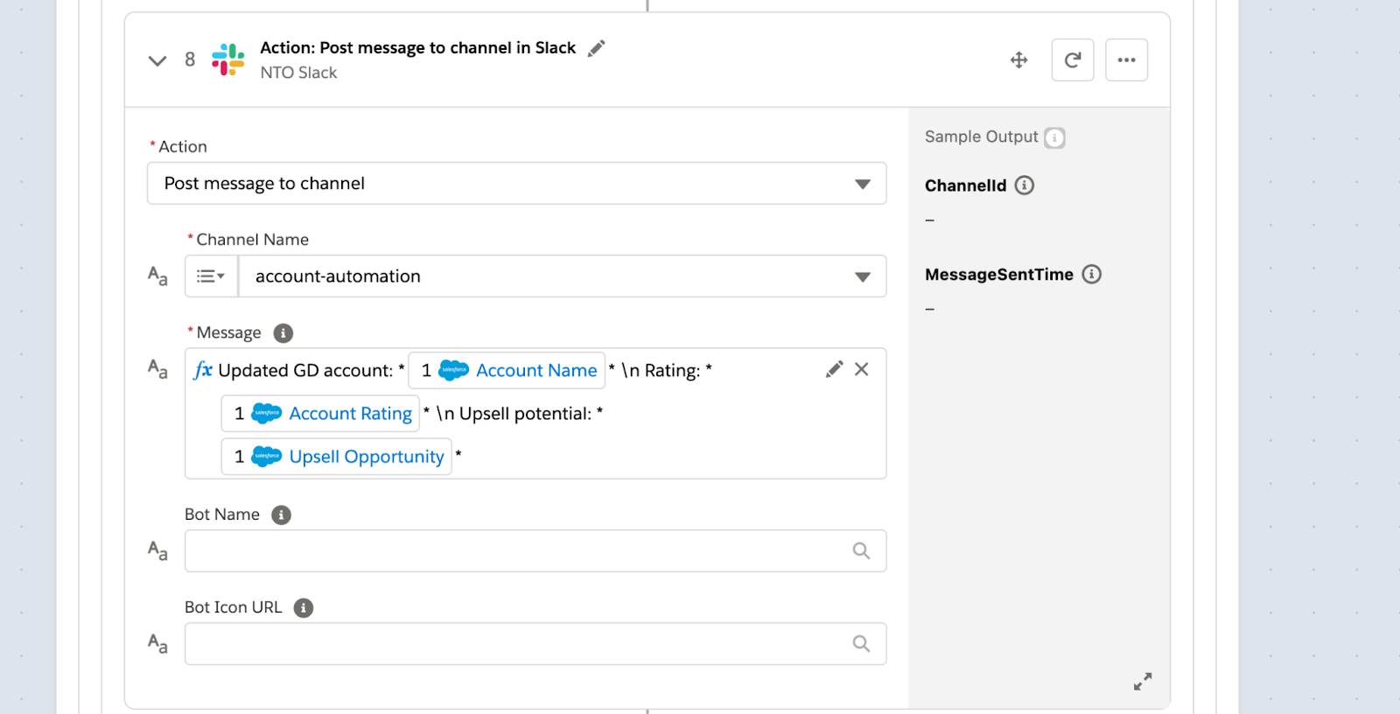Screen dimensions: 1400x714
Task: Collapse step 8 with the chevron
Action: (x=157, y=60)
